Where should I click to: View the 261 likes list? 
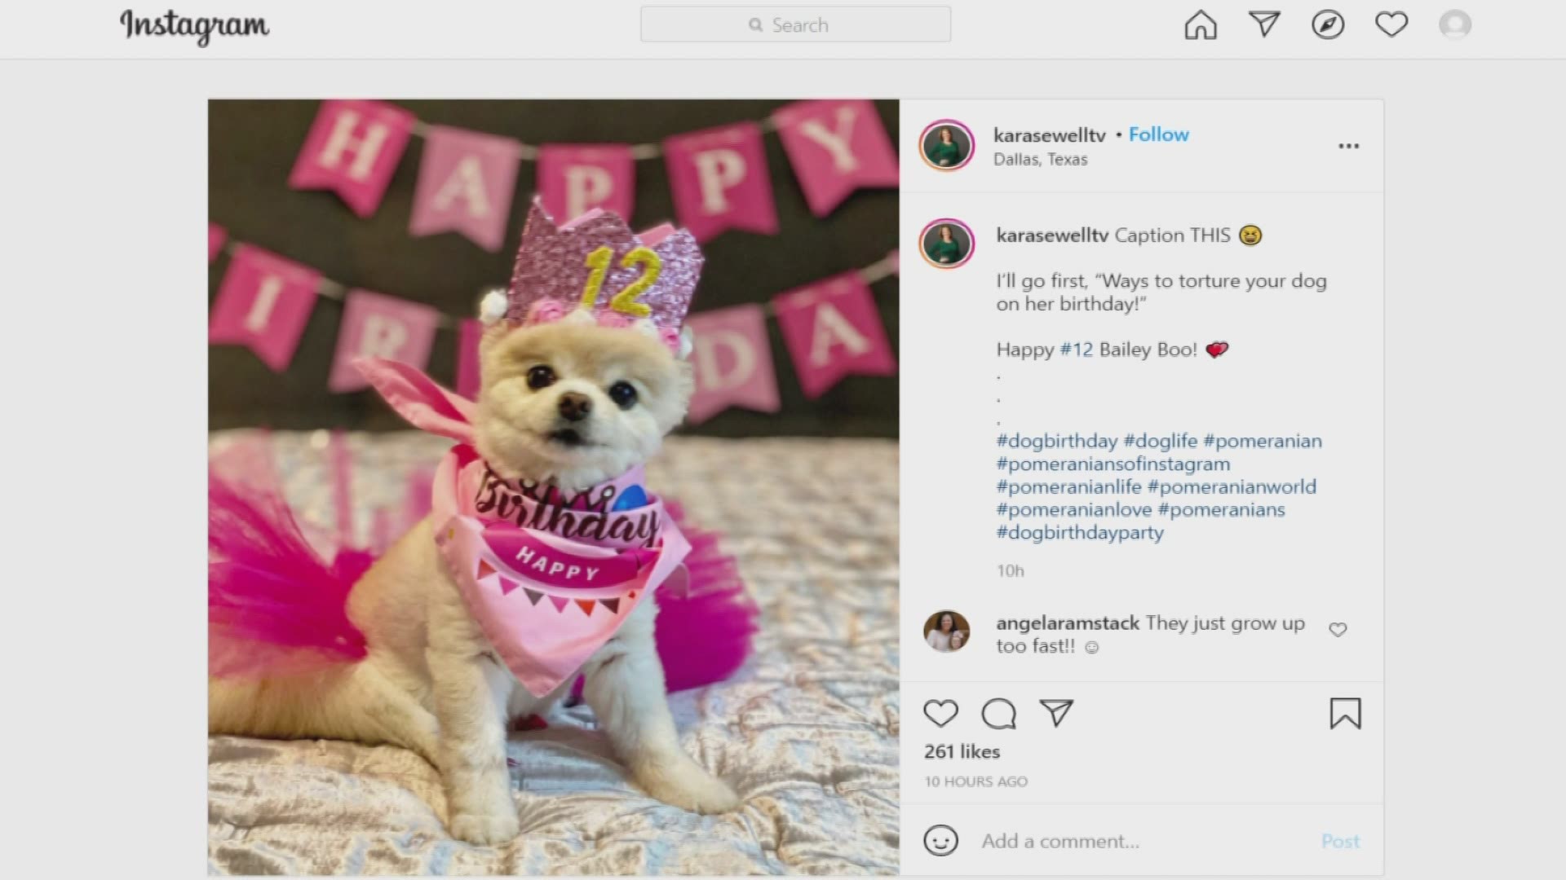962,751
